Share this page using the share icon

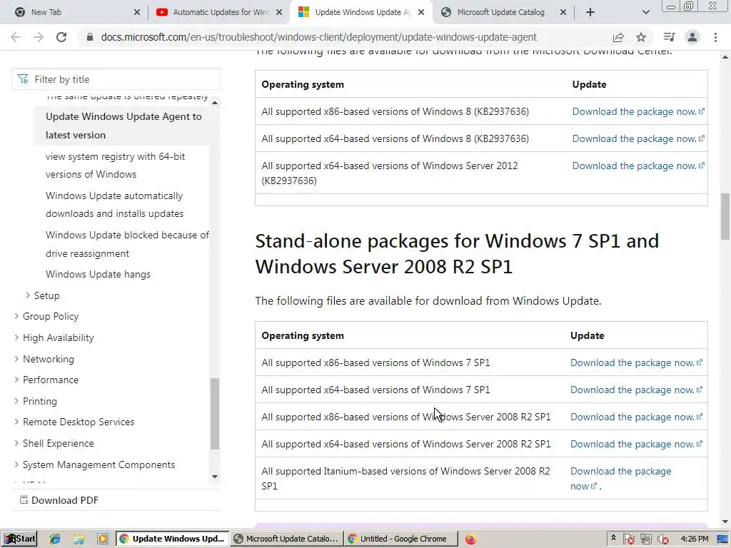pyautogui.click(x=618, y=37)
